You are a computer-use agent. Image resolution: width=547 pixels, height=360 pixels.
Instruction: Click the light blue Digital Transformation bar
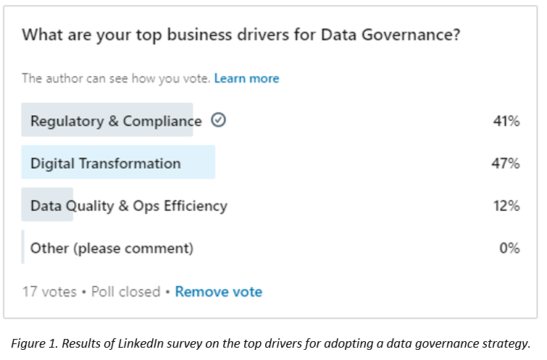pos(118,162)
